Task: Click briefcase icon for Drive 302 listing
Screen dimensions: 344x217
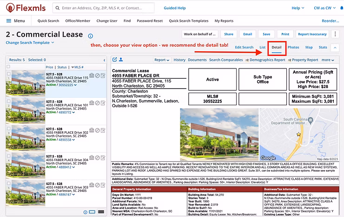Action: tap(92, 130)
